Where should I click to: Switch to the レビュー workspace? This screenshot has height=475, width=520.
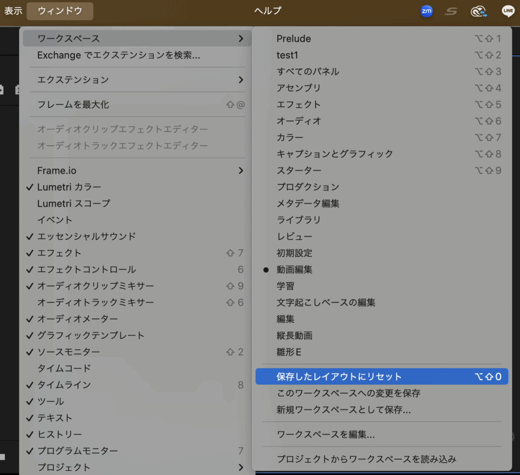pos(382,236)
